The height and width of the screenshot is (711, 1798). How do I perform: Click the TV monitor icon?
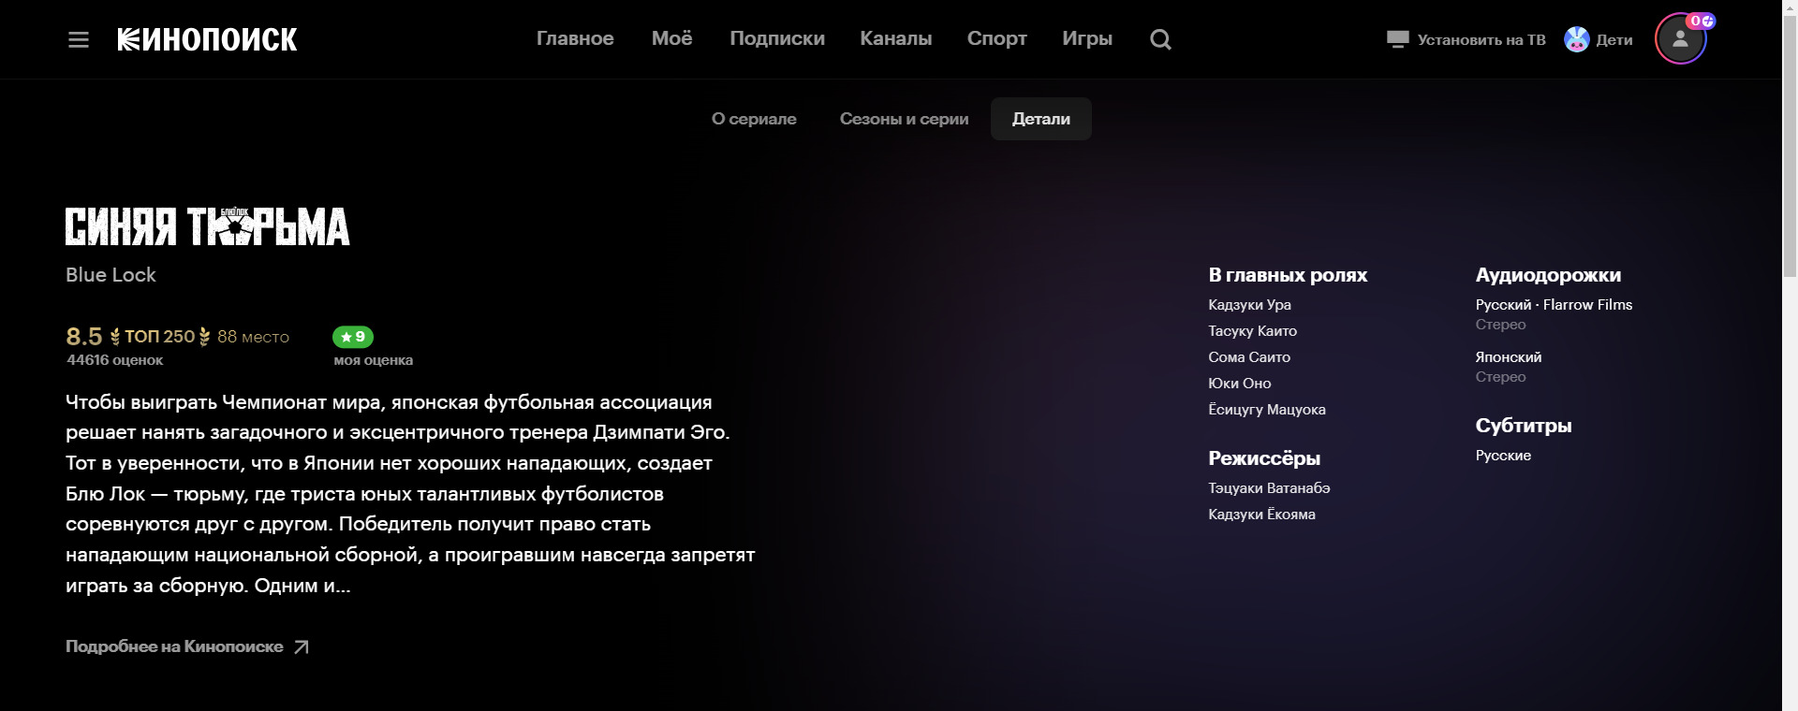[x=1397, y=39]
